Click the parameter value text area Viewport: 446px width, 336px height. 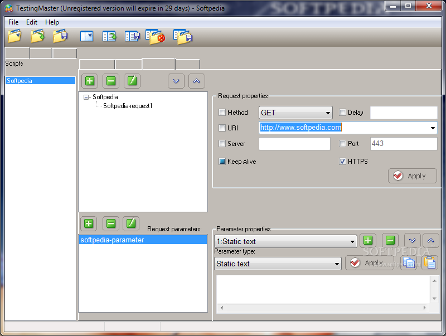point(323,289)
